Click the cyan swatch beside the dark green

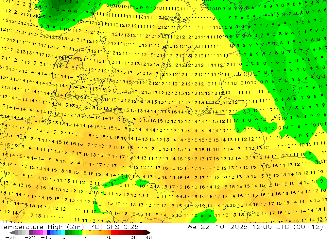(x=63, y=232)
